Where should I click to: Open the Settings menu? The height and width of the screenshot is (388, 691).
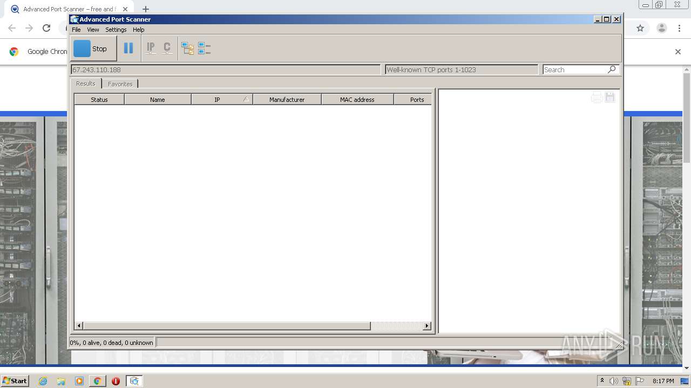(x=116, y=30)
